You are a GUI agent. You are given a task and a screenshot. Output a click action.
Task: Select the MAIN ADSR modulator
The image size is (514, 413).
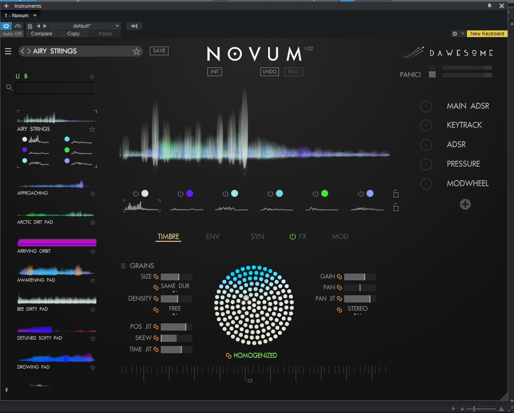coord(468,106)
